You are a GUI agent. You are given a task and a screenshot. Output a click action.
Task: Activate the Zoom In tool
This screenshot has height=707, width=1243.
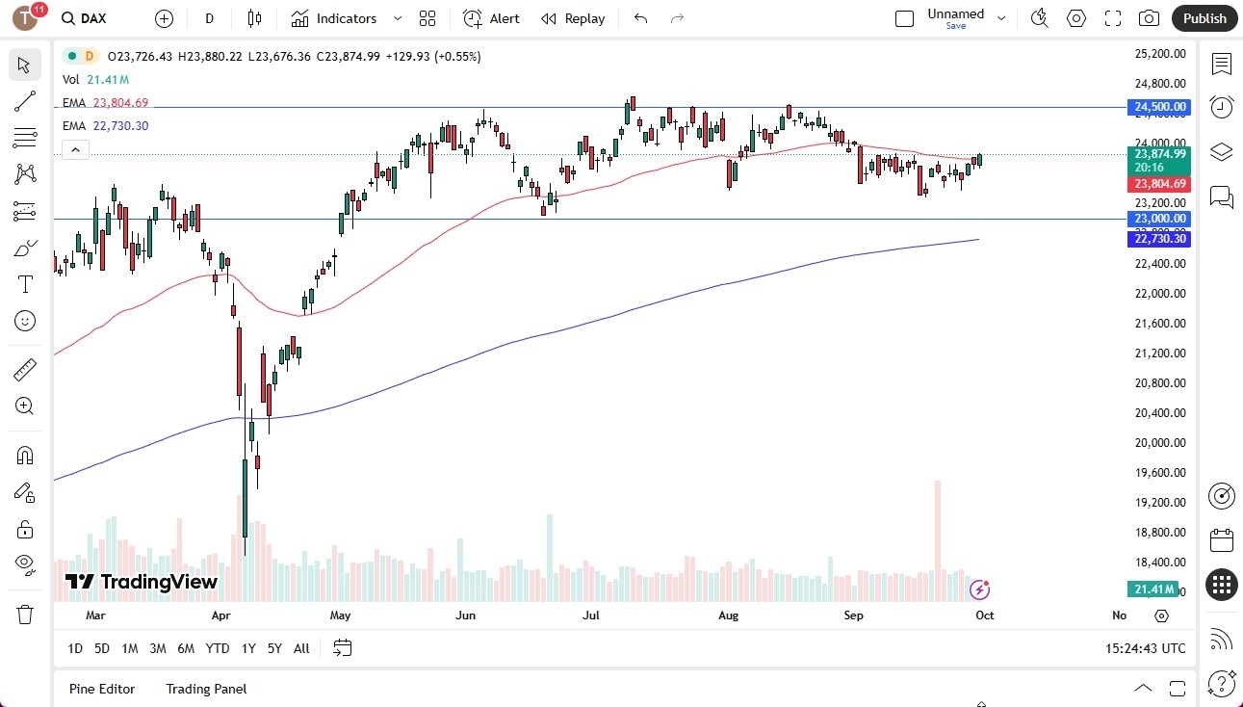click(24, 406)
